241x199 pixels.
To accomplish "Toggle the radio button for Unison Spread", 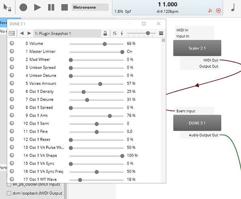I will tap(12, 67).
